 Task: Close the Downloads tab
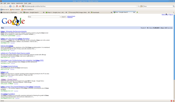click(x=111, y=12)
